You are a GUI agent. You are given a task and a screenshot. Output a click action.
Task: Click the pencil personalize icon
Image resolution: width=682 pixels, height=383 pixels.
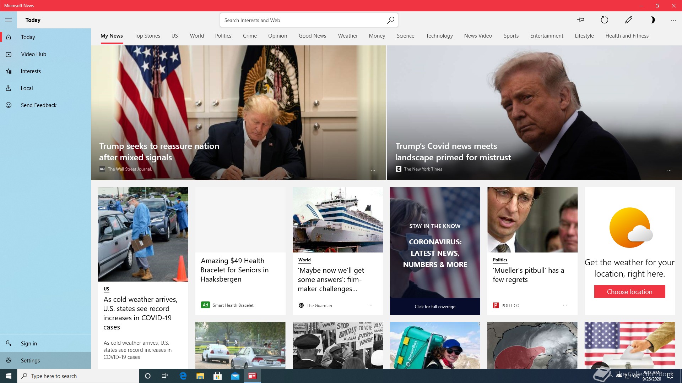tap(628, 20)
